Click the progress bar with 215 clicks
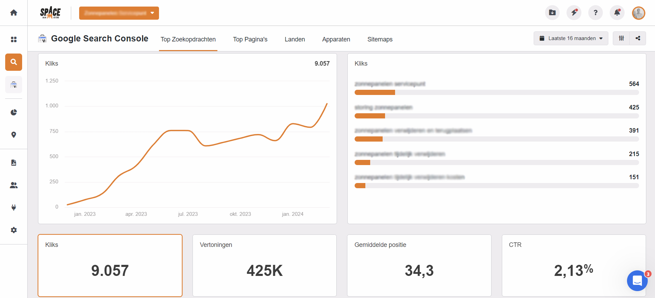 [x=497, y=163]
